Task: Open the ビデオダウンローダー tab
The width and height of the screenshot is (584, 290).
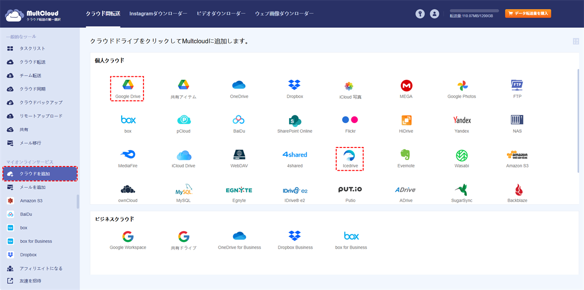Action: [221, 14]
